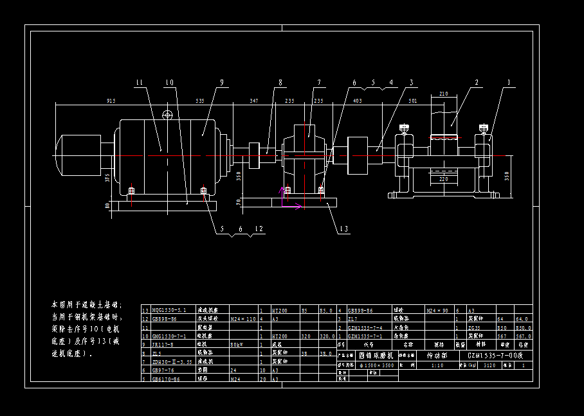
Task: Select part balloon number 12
Action: [x=259, y=229]
